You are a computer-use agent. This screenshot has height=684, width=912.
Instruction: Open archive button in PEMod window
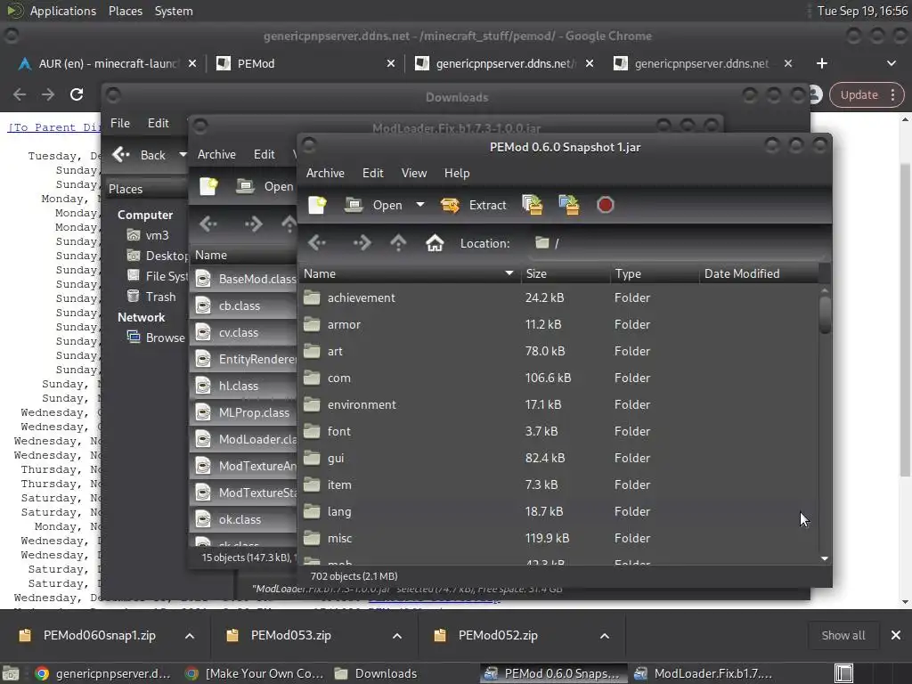[x=374, y=205]
